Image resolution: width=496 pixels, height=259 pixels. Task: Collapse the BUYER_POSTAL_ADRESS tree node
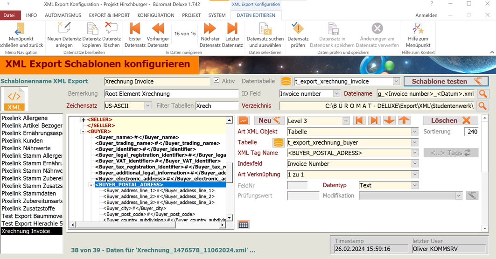coord(91,185)
